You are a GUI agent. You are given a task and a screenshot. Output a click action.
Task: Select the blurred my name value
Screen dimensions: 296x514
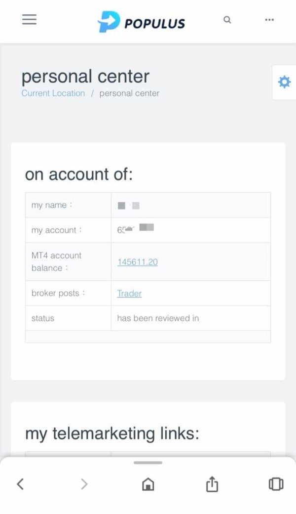pos(129,205)
